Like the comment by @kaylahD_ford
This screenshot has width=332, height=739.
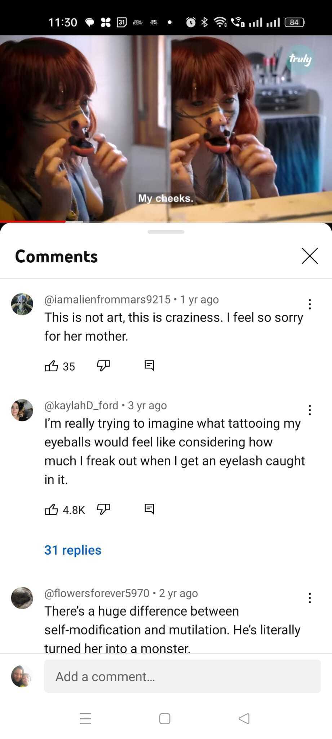pyautogui.click(x=51, y=509)
